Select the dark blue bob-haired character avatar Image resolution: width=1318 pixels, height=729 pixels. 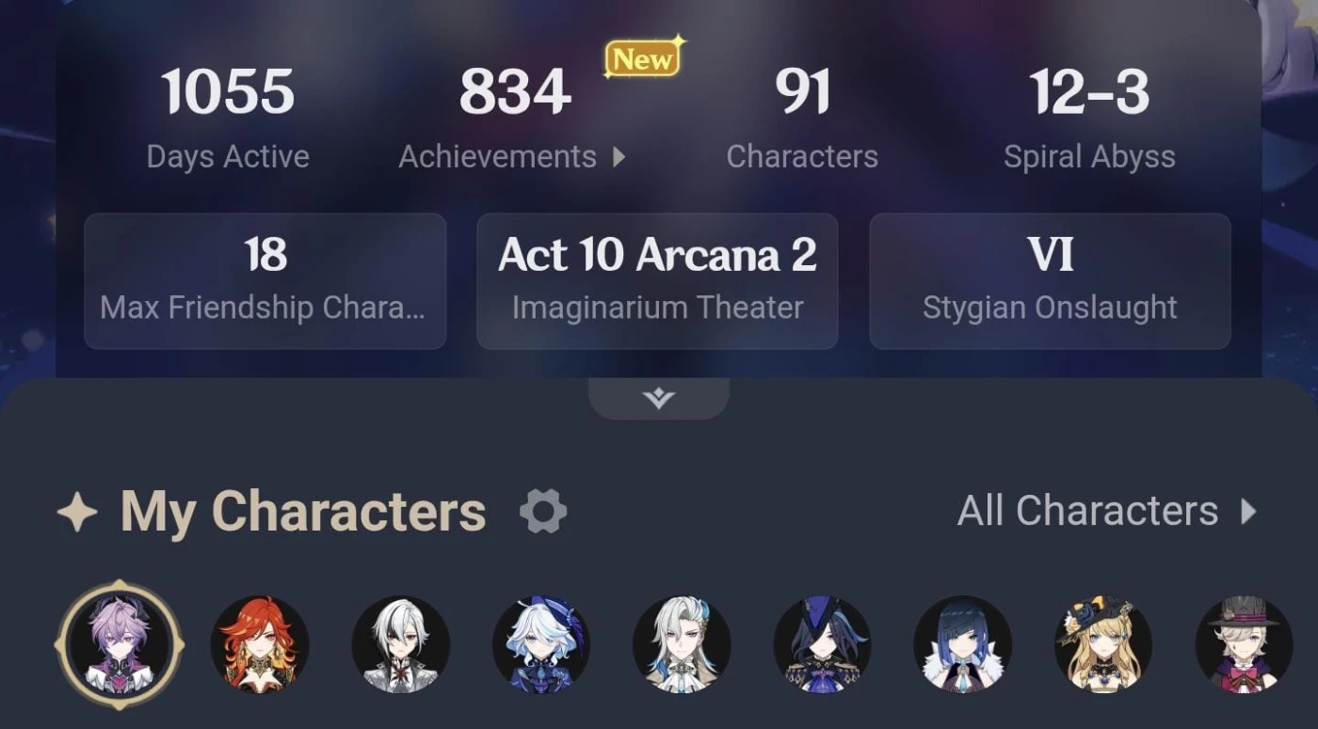click(x=963, y=644)
